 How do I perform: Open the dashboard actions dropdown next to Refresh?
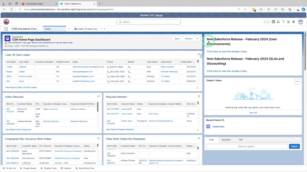pyautogui.click(x=198, y=39)
